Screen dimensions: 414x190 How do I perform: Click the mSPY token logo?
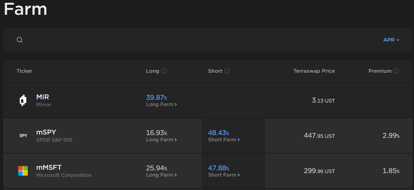23,136
